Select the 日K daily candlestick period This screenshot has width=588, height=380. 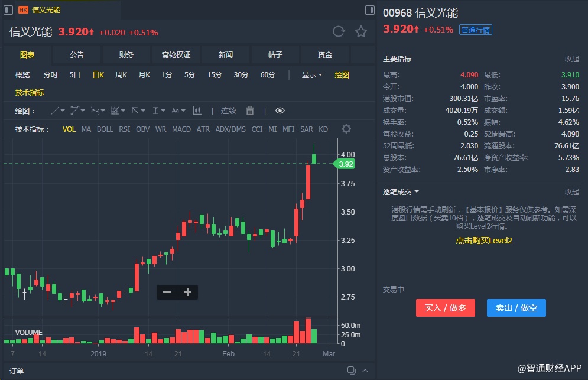(x=98, y=75)
